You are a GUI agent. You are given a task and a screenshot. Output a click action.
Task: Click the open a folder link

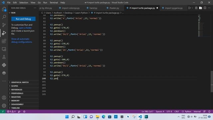pyautogui.click(x=25, y=28)
